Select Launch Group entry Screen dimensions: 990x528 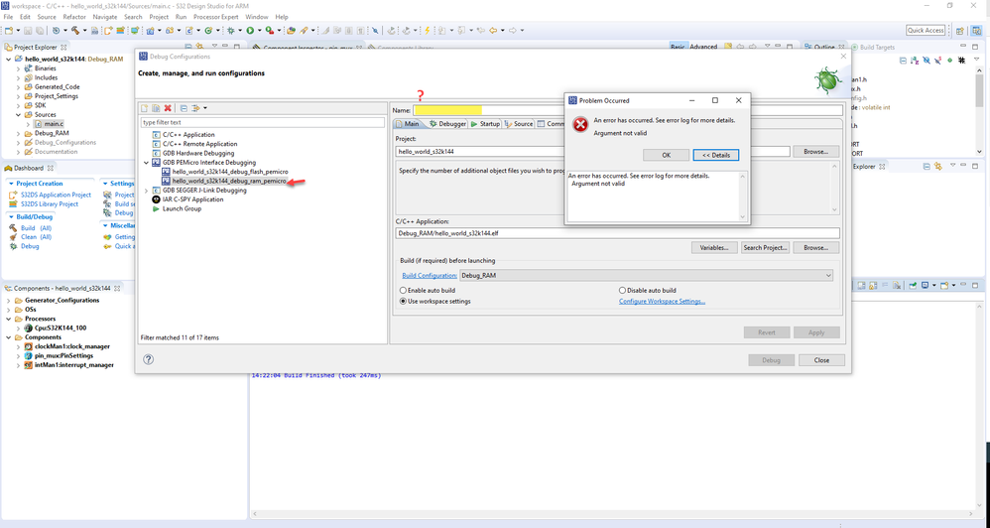pyautogui.click(x=182, y=208)
